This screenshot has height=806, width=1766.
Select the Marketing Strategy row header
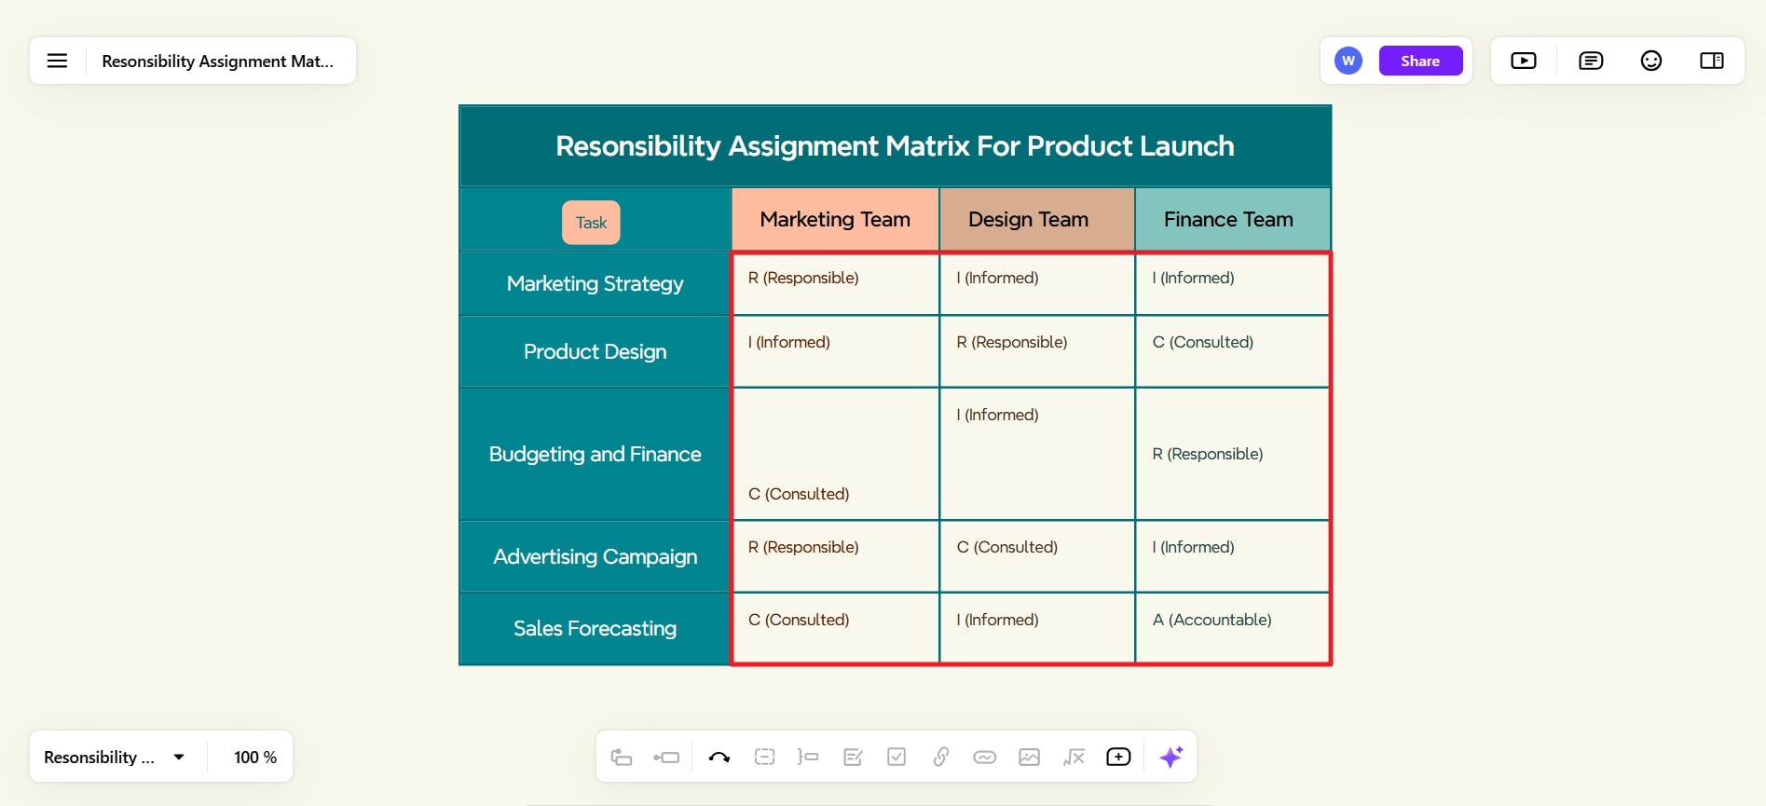595,283
